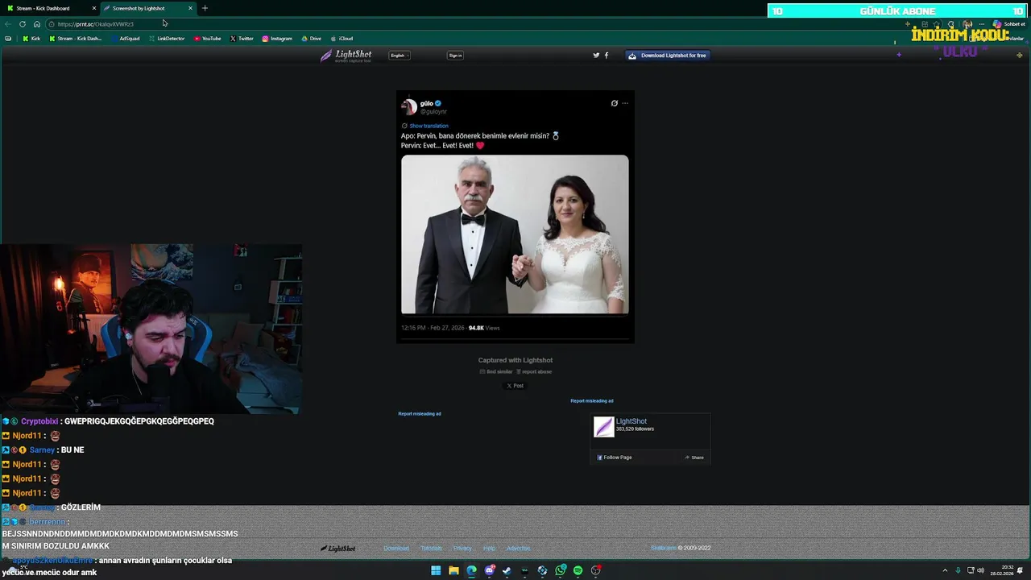1031x580 pixels.
Task: Click the Sign in button
Action: [455, 56]
